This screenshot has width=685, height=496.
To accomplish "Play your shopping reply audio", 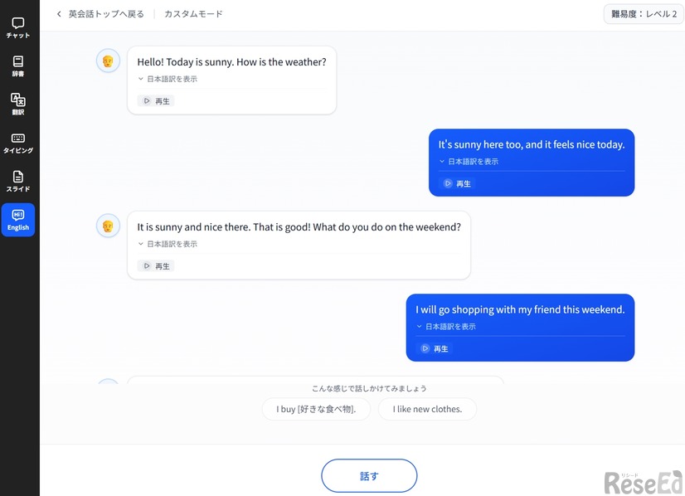I will (x=433, y=348).
